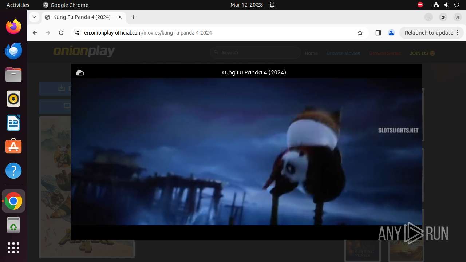Click the volume icon in system tray
This screenshot has height=262, width=466.
point(447,5)
